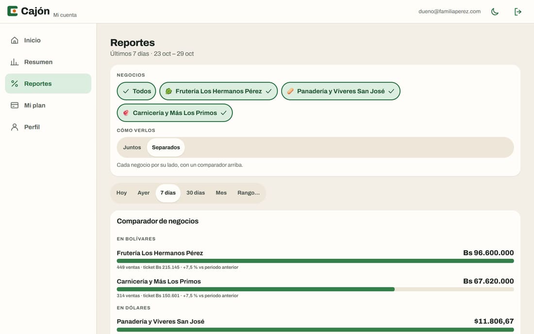This screenshot has width=534, height=334.
Task: Click the 449 ventas detail line
Action: pos(177,267)
